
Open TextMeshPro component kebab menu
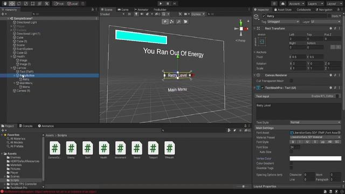tap(339, 88)
